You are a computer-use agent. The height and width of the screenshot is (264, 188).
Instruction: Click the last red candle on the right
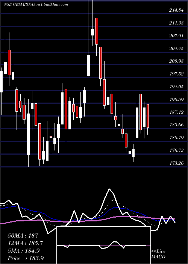click(x=148, y=116)
